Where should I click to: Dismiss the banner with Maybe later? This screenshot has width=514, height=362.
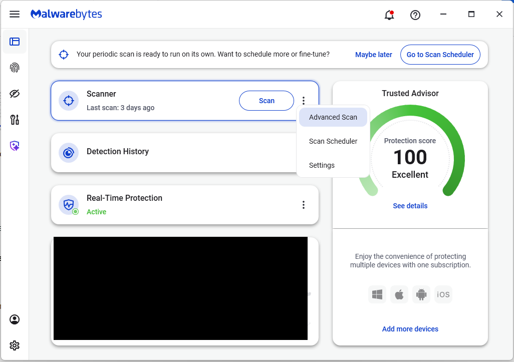373,55
